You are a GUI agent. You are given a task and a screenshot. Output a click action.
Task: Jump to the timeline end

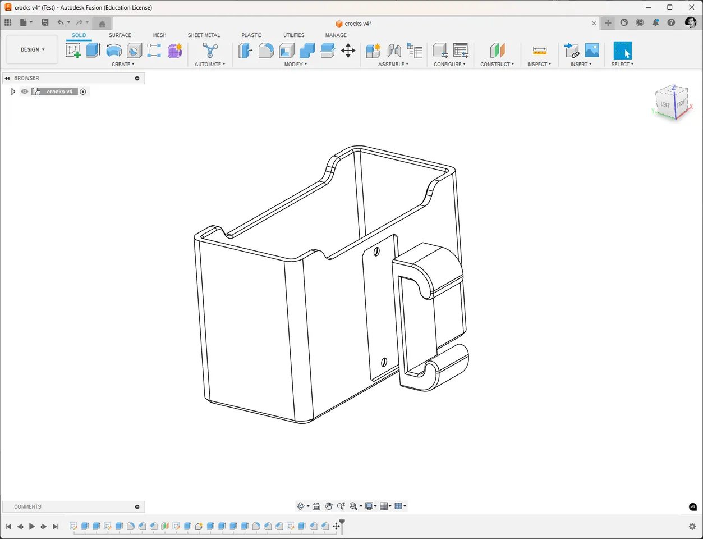pos(56,526)
